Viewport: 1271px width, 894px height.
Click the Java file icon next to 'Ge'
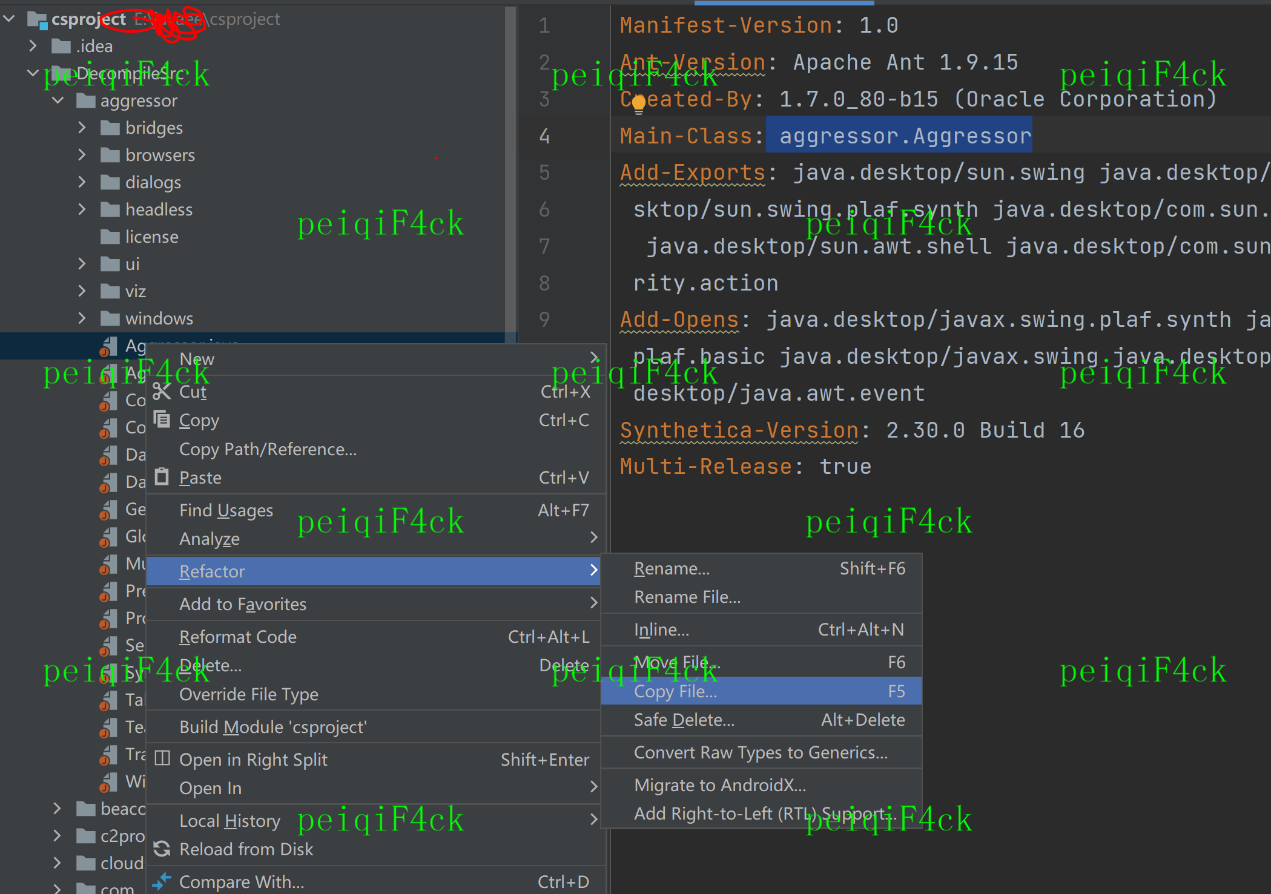click(x=108, y=510)
